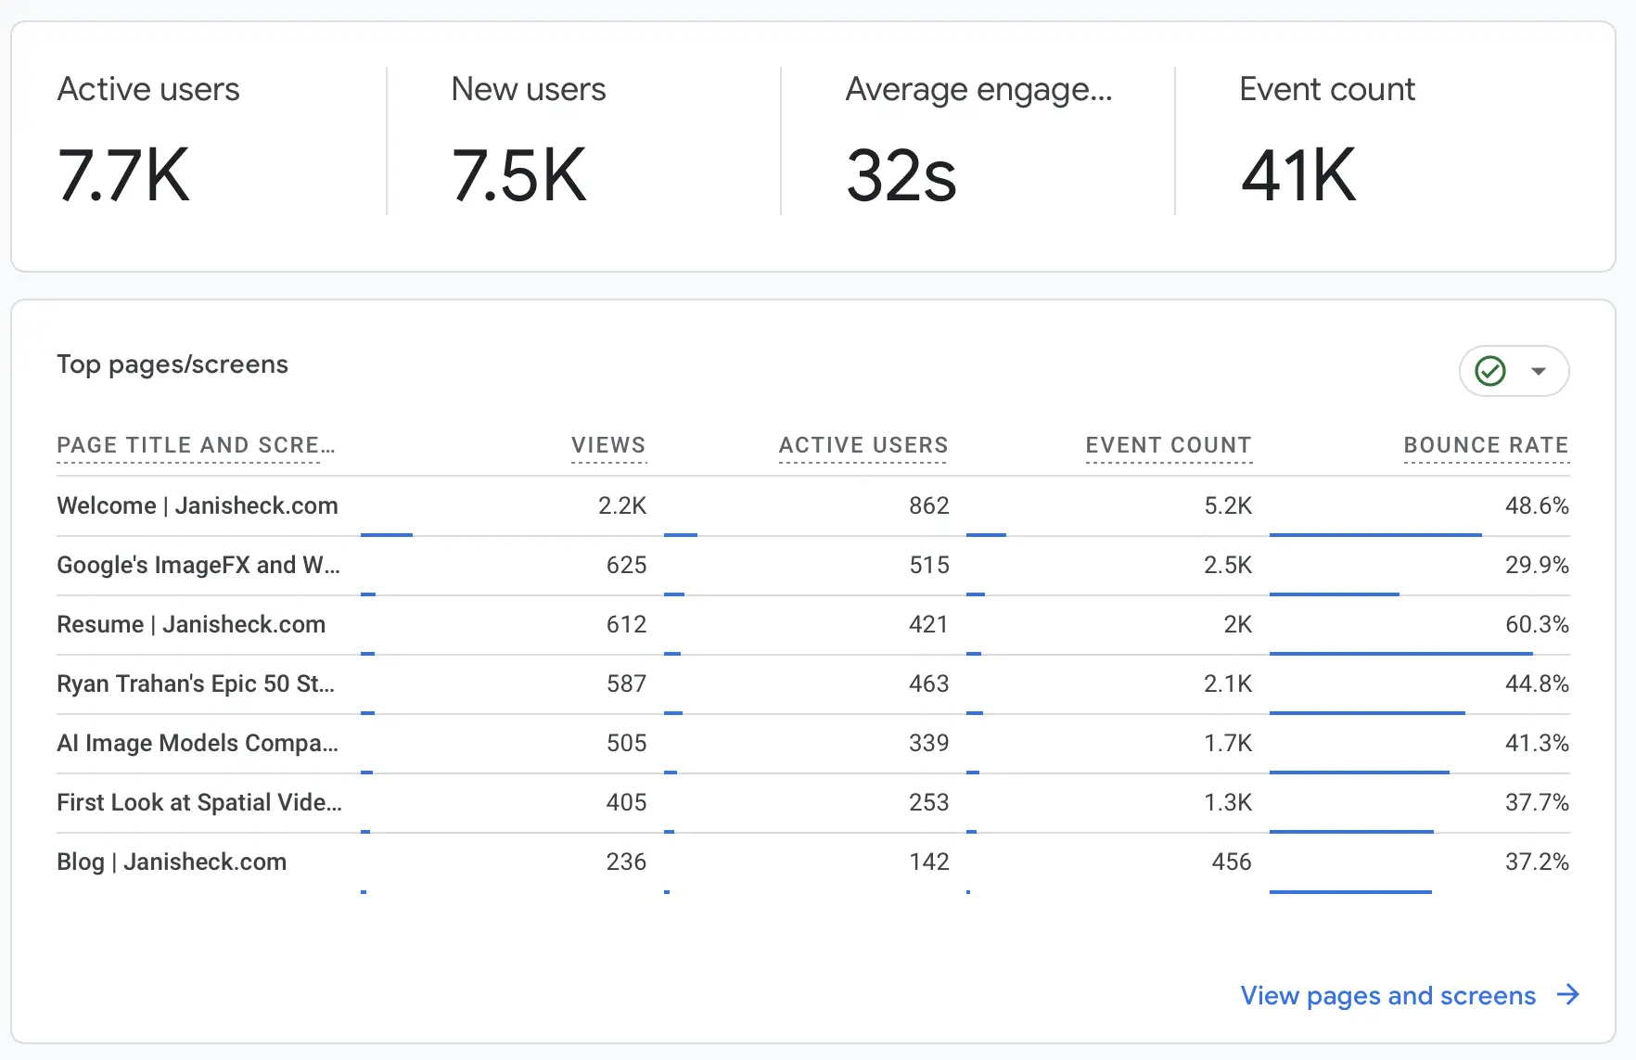Click the Resume | Janisheck.com page row
Image resolution: width=1636 pixels, height=1060 pixels.
[x=191, y=624]
